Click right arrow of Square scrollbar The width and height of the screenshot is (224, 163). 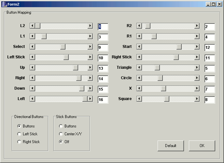pyautogui.click(x=197, y=99)
